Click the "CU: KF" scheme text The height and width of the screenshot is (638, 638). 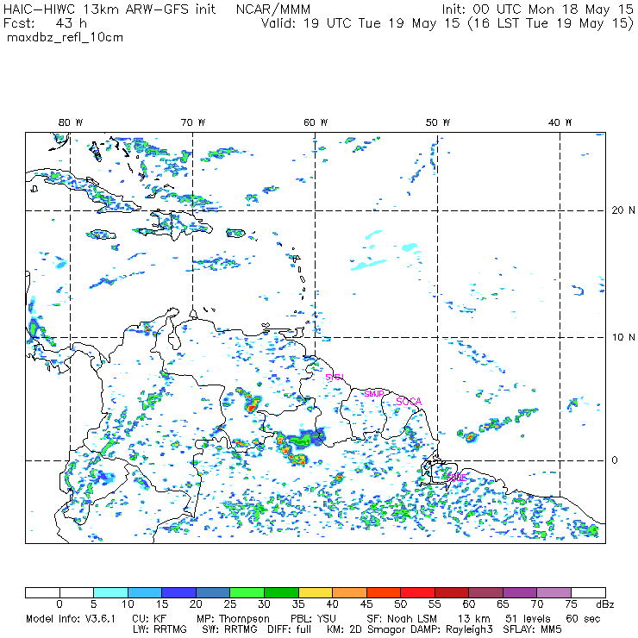coord(149,619)
